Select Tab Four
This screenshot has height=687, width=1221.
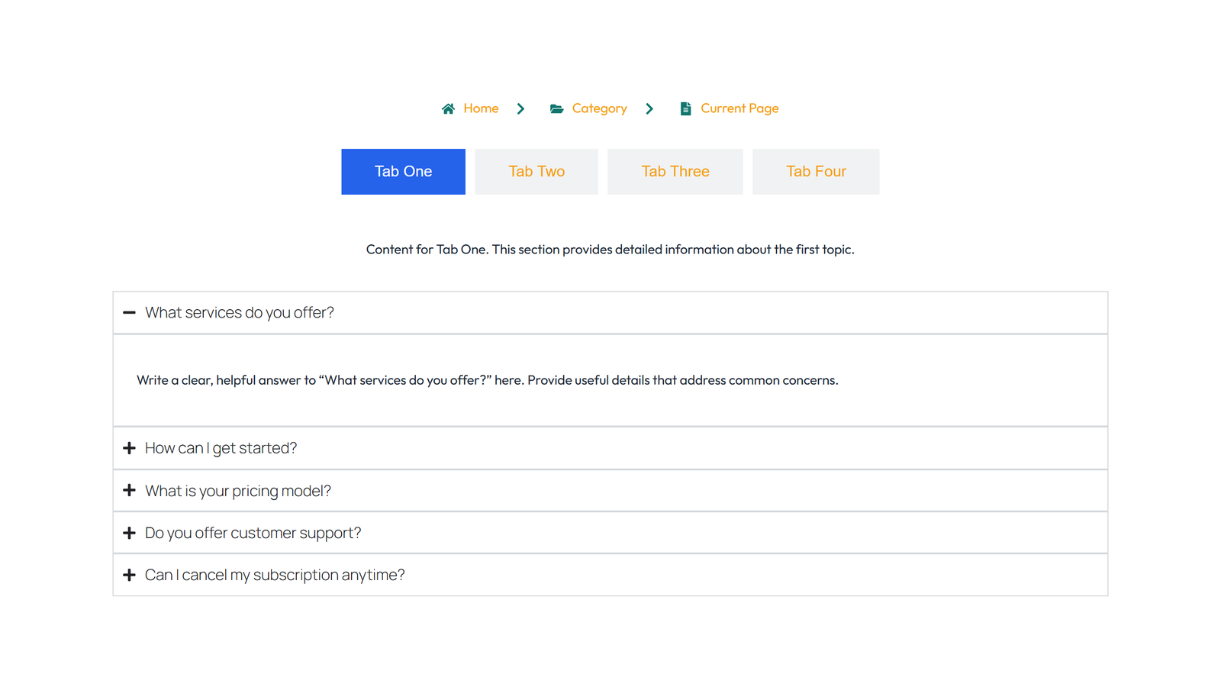tap(816, 171)
